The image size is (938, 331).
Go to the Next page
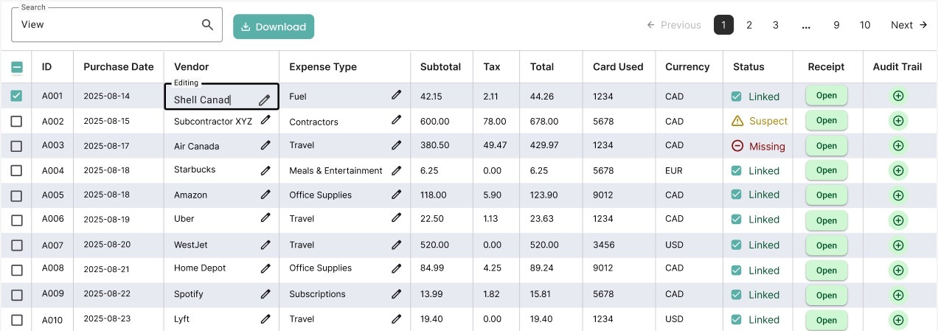(909, 25)
